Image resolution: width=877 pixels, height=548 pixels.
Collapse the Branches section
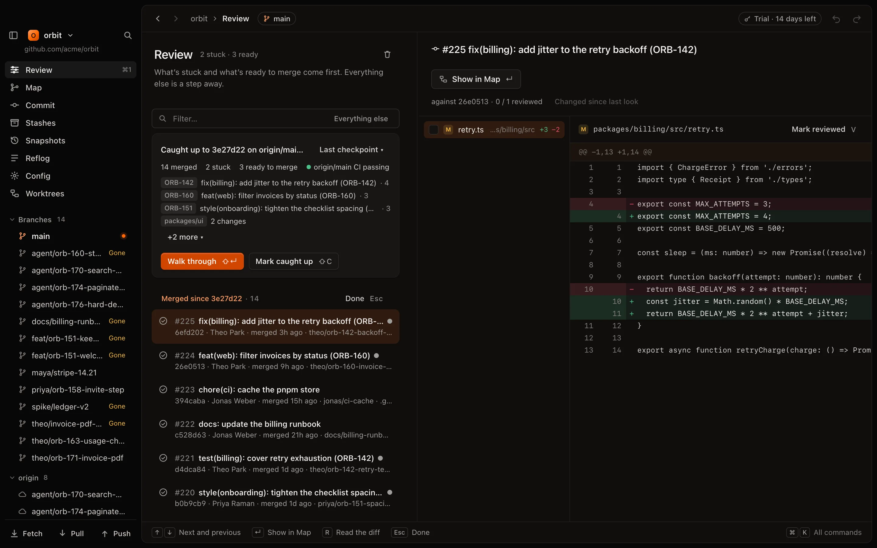tap(12, 219)
